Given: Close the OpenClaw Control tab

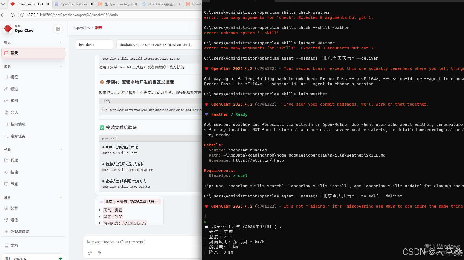Looking at the screenshot, I should pos(48,4).
